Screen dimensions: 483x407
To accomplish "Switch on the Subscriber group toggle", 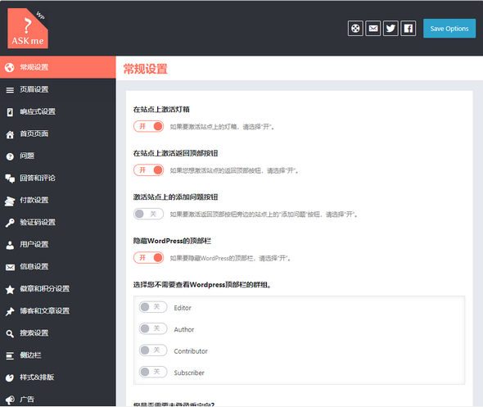I will (x=153, y=372).
